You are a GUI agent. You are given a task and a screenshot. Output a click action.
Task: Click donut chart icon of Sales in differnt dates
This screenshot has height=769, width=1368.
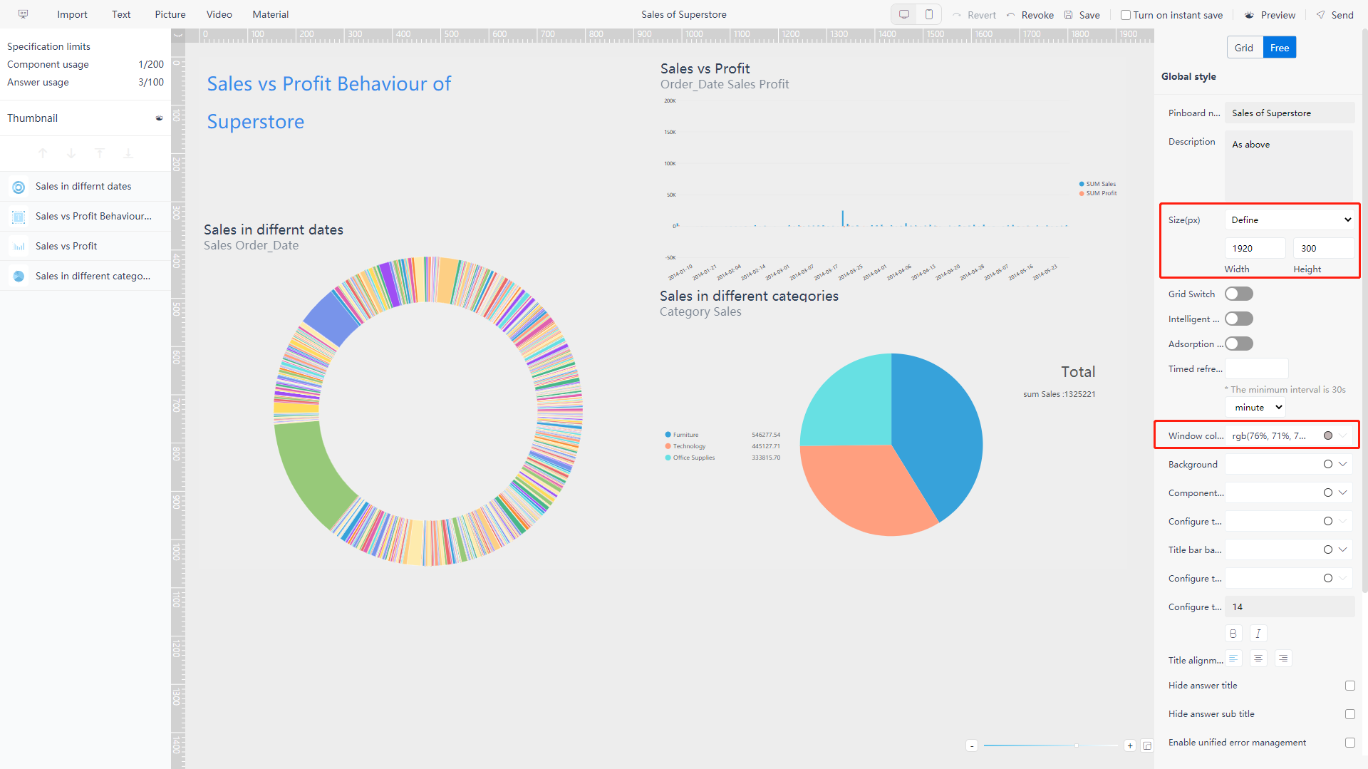[x=19, y=187]
